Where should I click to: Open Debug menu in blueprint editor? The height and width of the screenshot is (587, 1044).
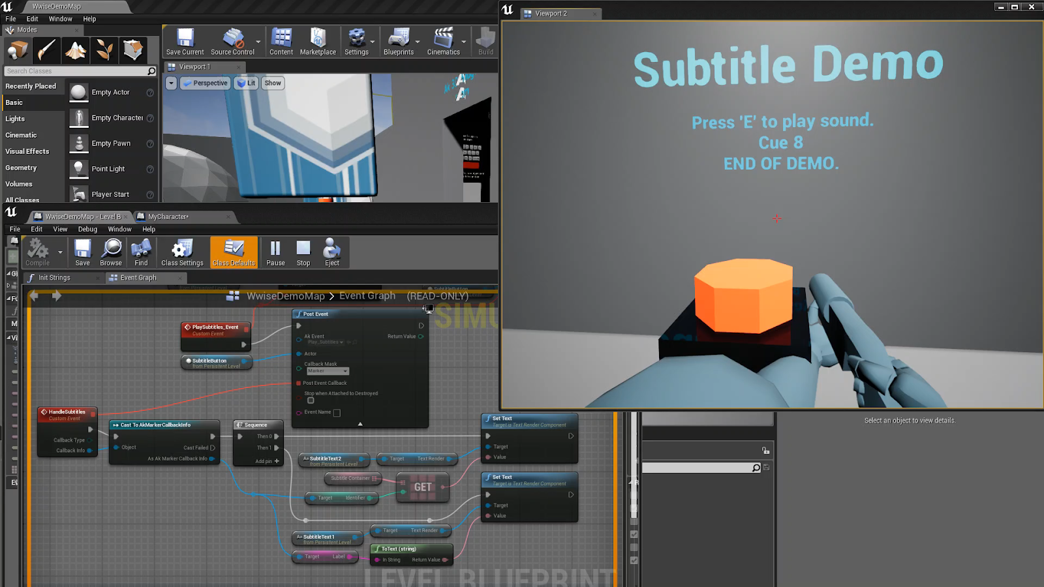click(87, 230)
